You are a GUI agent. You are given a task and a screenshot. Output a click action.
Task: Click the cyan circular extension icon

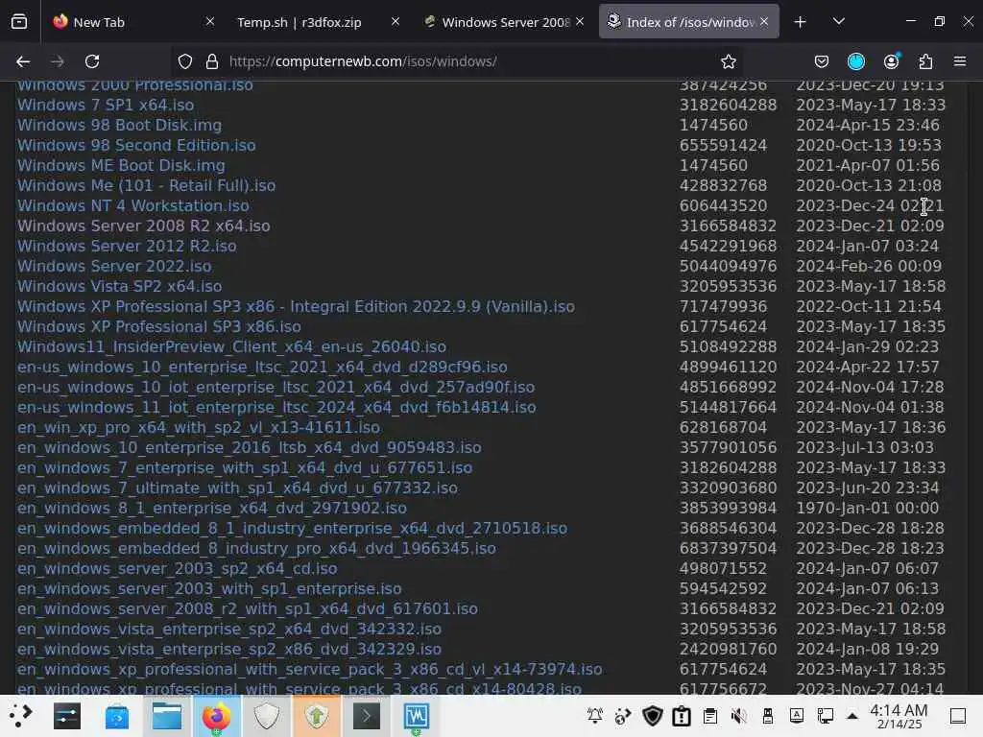[855, 61]
